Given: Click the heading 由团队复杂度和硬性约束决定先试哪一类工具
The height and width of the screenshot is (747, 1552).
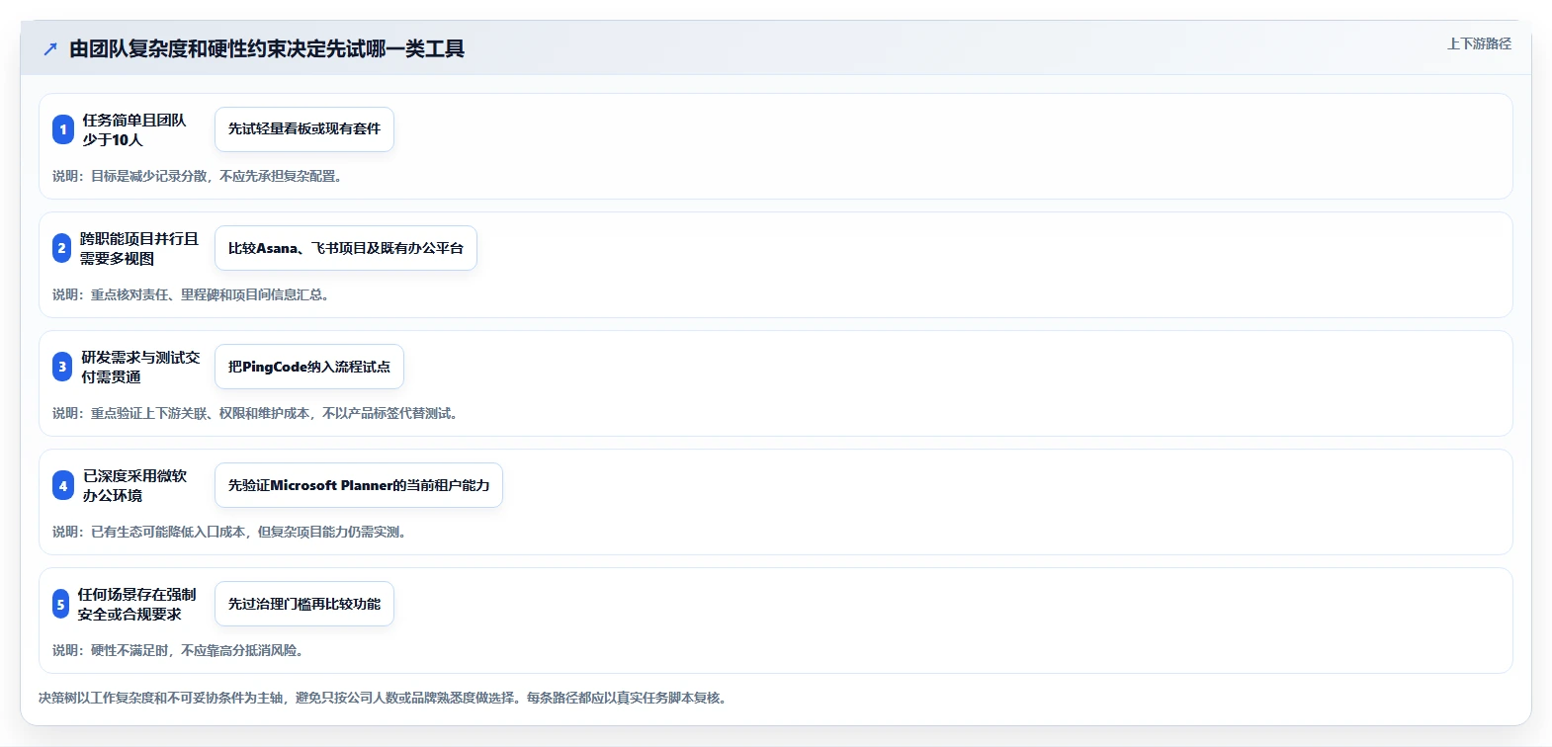Looking at the screenshot, I should (x=267, y=48).
